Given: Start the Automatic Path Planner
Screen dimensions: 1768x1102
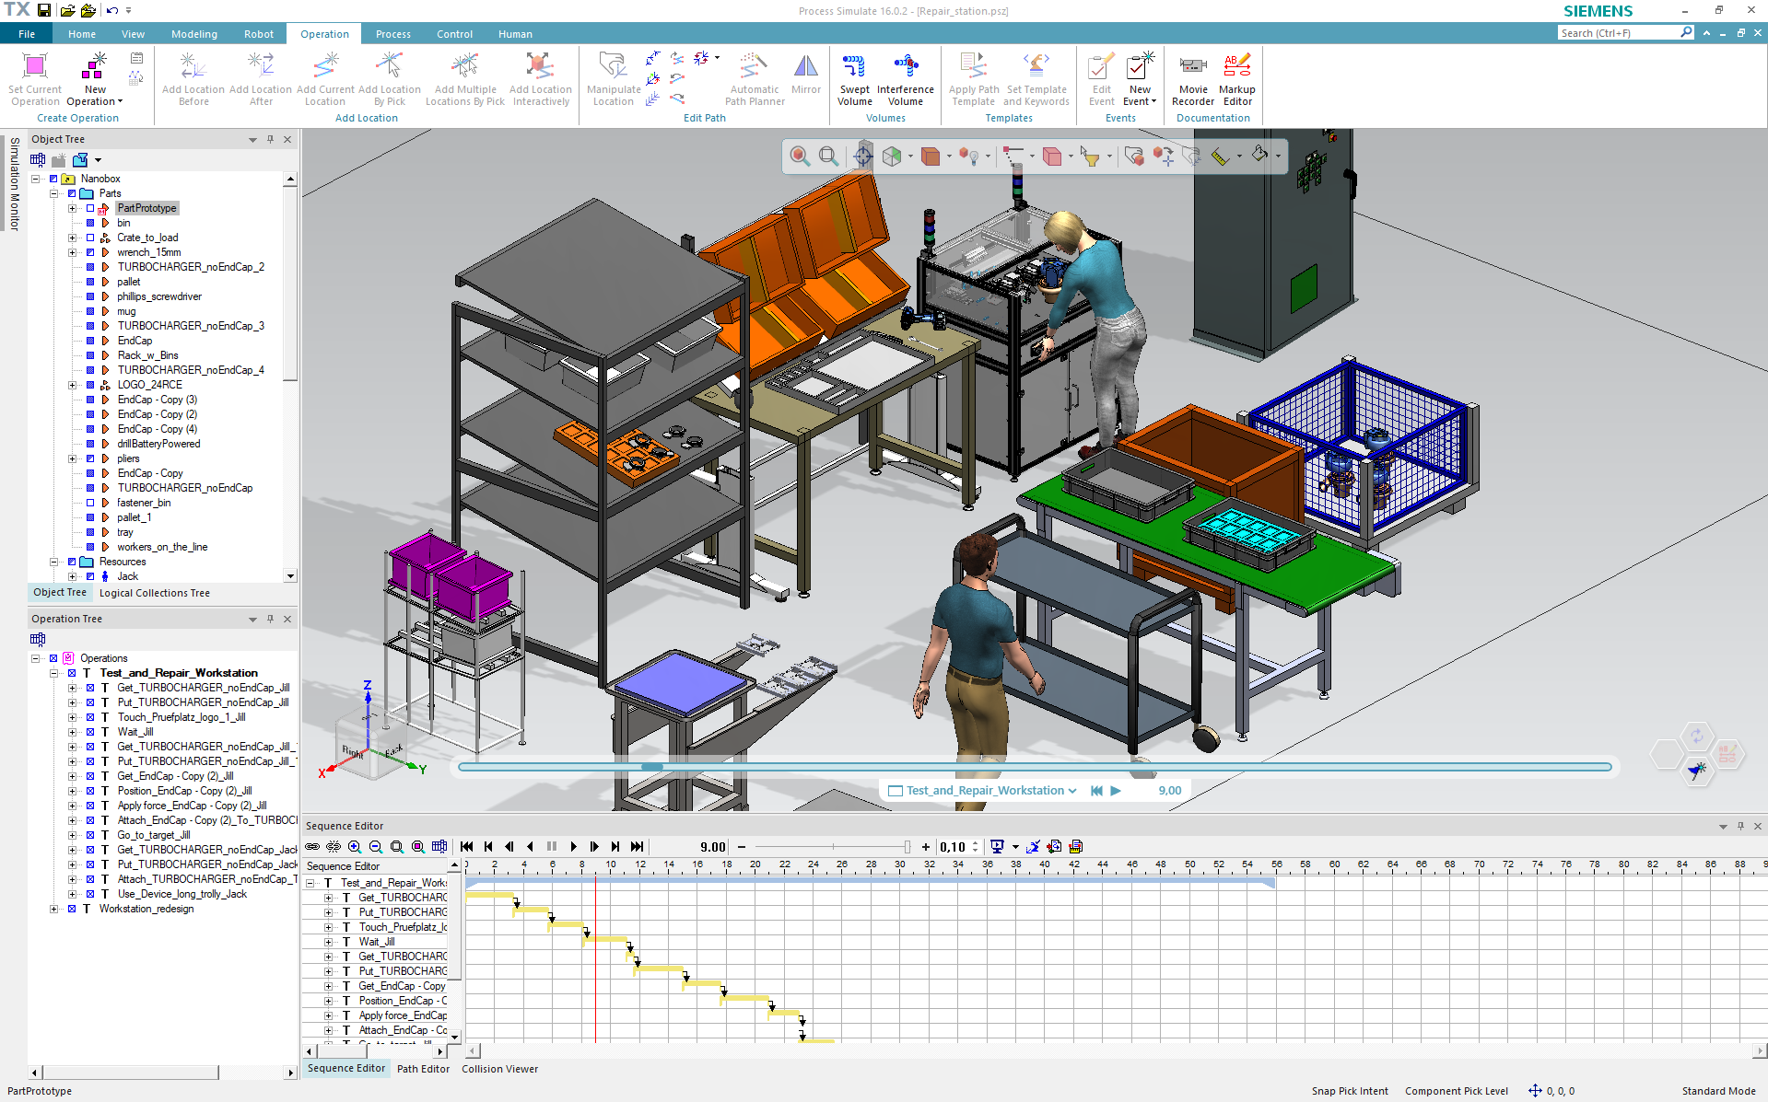Looking at the screenshot, I should [755, 78].
